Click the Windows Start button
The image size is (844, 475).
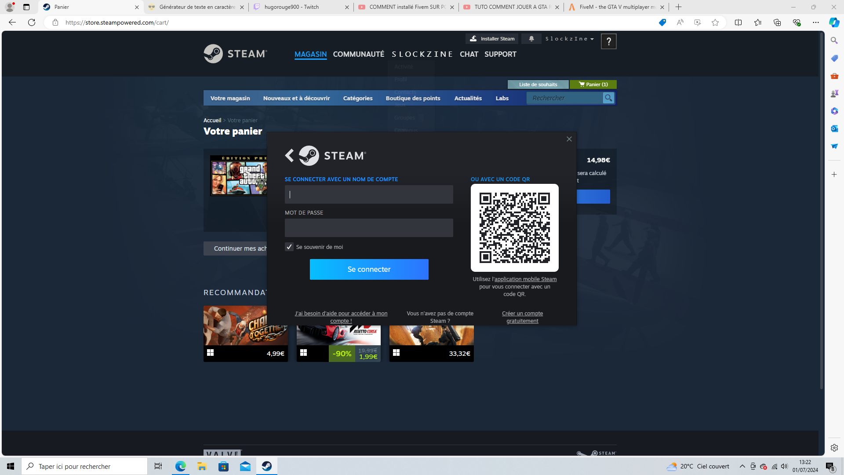[11, 466]
